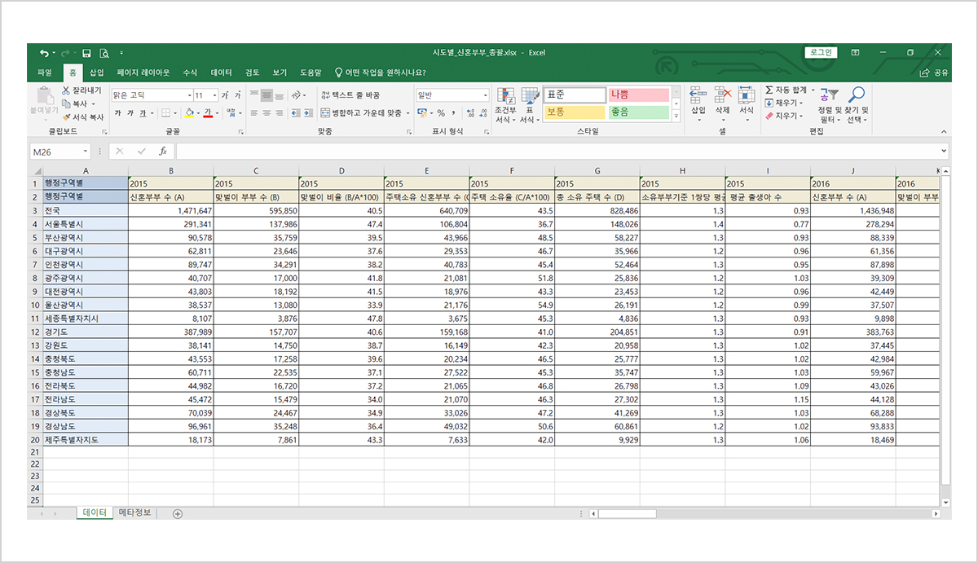Select the Cut (잘라내기) scissors icon
The width and height of the screenshot is (978, 563).
coord(67,90)
